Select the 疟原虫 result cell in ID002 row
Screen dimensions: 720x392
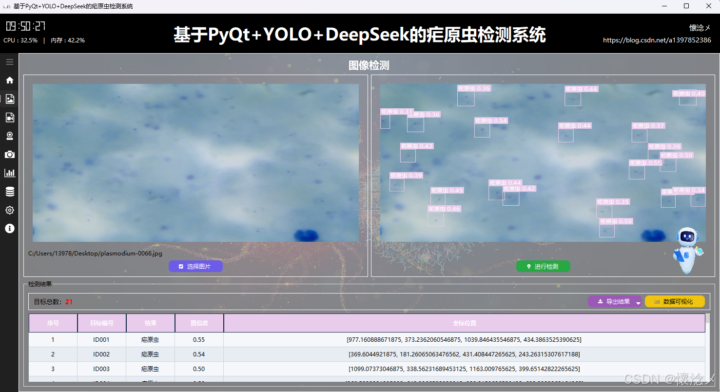[x=151, y=354]
